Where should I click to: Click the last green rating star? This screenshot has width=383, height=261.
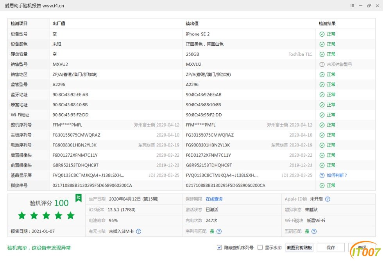tap(71, 216)
